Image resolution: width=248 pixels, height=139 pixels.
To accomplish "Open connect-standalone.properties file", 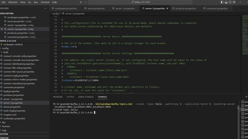I will coord(19,83).
